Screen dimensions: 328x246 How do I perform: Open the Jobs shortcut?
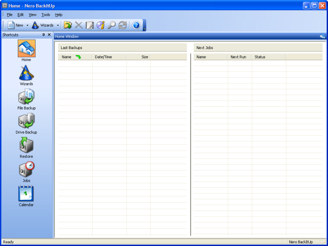click(26, 169)
